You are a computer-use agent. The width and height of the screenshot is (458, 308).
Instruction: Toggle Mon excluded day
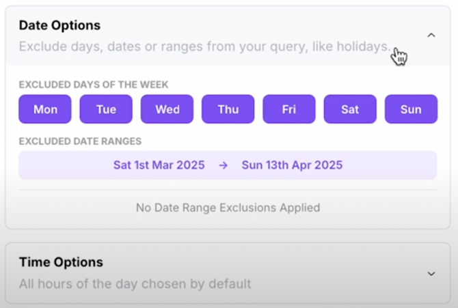point(45,109)
